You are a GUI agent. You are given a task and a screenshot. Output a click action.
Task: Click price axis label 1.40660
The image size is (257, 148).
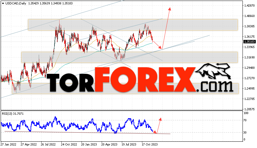click(249, 16)
